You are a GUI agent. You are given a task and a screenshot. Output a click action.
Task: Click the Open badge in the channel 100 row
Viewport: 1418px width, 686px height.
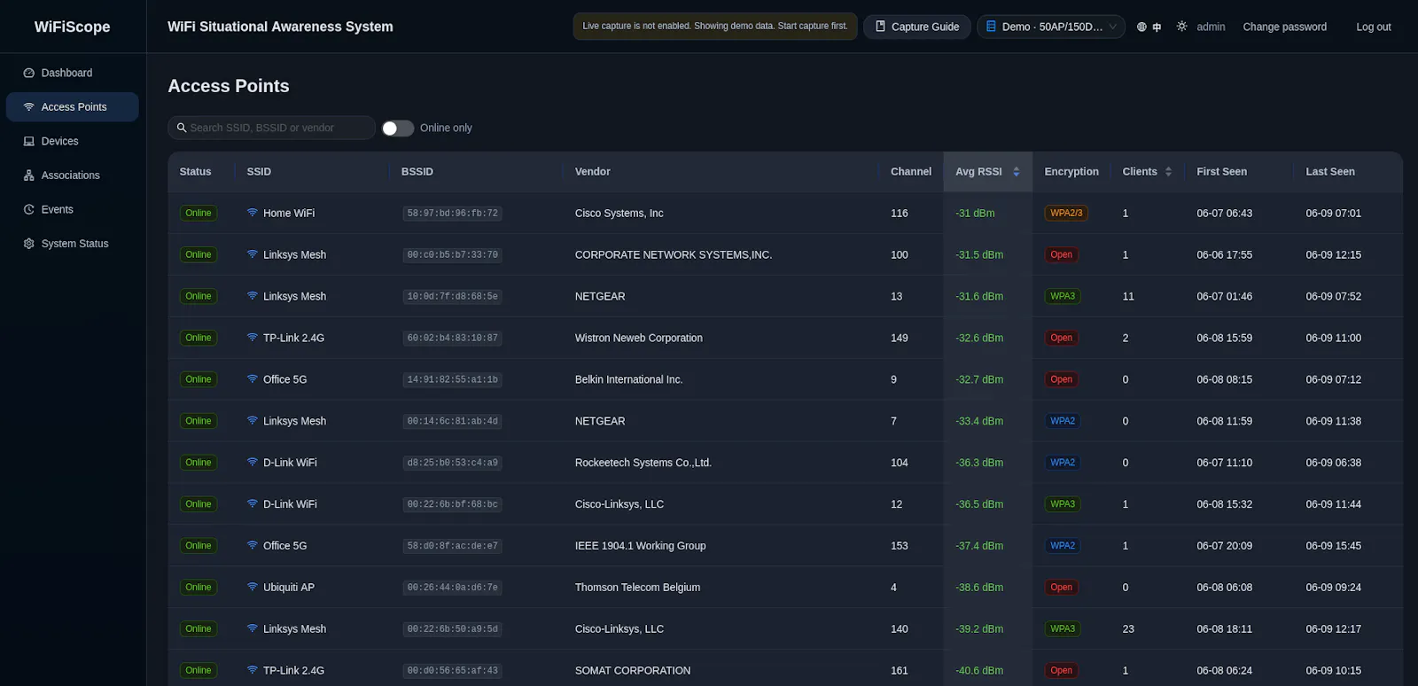point(1061,255)
